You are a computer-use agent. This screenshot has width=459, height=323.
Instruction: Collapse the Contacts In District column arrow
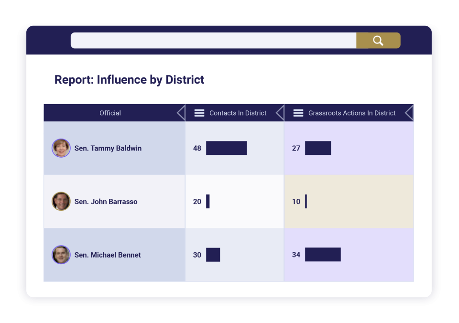280,113
